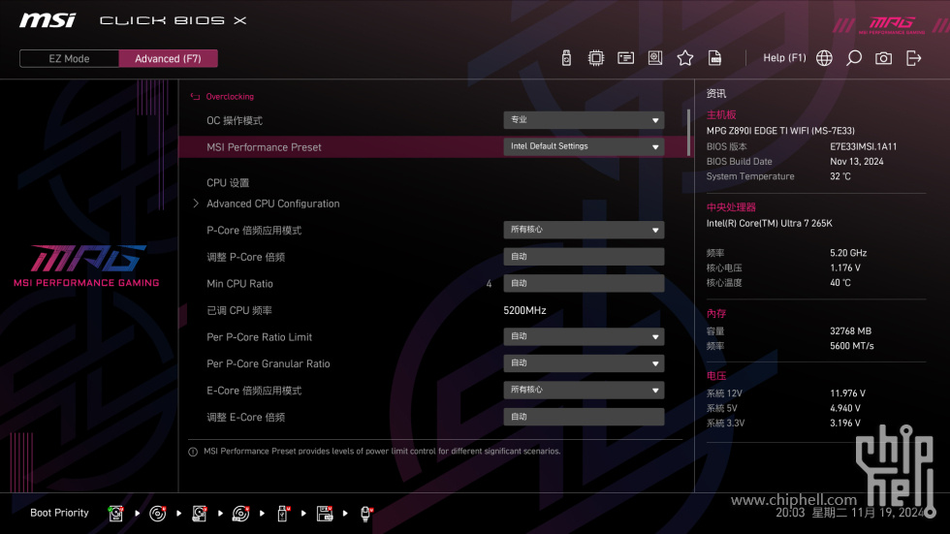Go back via Overclocking breadcrumb
This screenshot has height=534, width=950.
230,96
